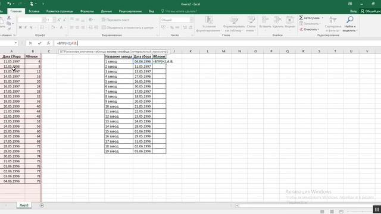Switch to the Normal view status bar icon
This screenshot has height=214, width=381.
(322, 212)
